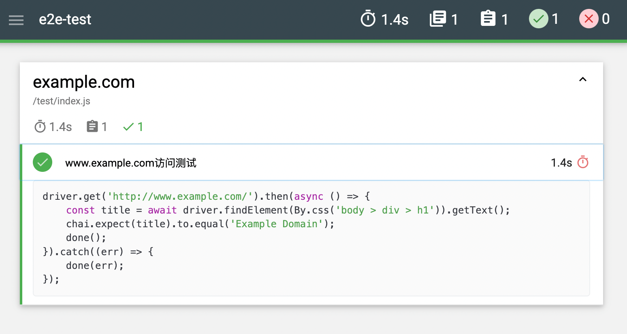Image resolution: width=627 pixels, height=334 pixels.
Task: Click the test row's 1.4s duration text
Action: (561, 163)
